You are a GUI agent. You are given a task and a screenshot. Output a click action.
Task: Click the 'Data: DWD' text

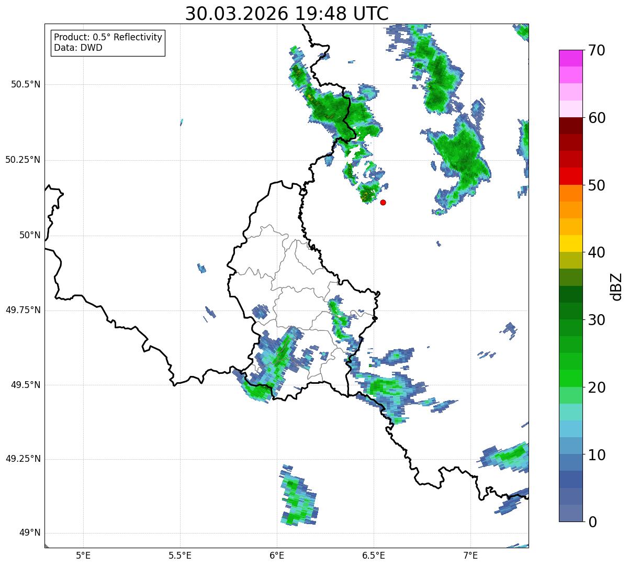click(78, 48)
